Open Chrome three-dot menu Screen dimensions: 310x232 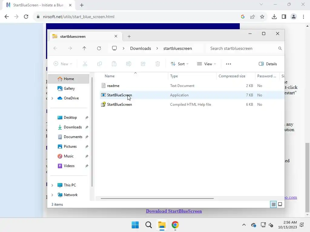[x=303, y=17]
